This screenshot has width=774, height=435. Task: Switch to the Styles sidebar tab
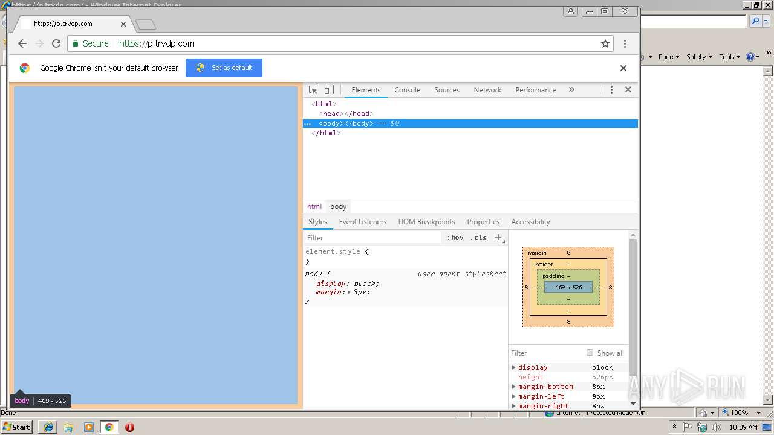tap(317, 222)
